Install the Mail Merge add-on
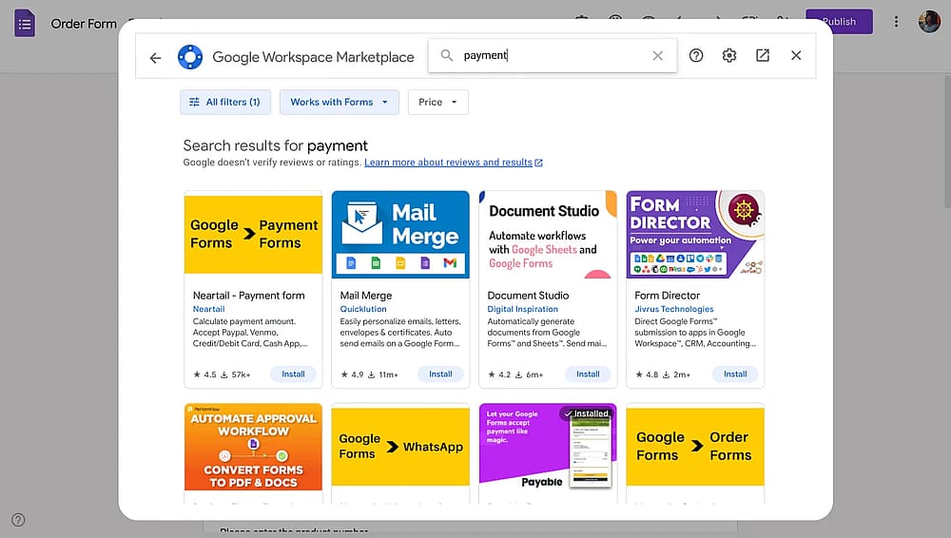Image resolution: width=951 pixels, height=538 pixels. pyautogui.click(x=440, y=375)
